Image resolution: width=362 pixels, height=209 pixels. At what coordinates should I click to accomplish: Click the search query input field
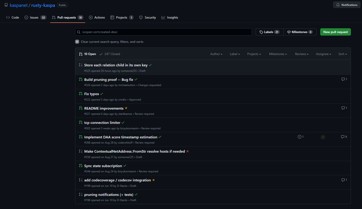[x=164, y=32]
